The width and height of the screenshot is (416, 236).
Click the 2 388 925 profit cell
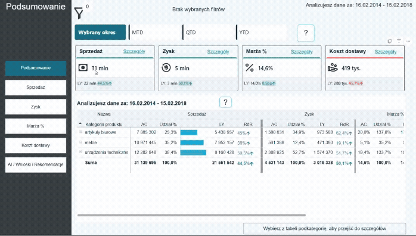(274, 152)
